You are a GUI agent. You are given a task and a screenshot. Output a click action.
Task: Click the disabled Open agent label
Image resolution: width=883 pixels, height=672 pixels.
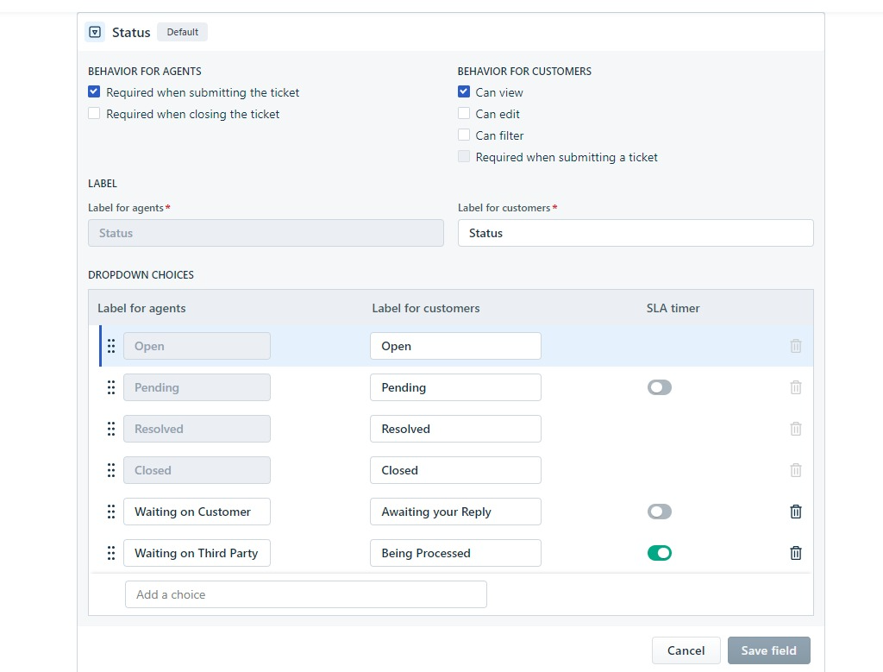[197, 346]
